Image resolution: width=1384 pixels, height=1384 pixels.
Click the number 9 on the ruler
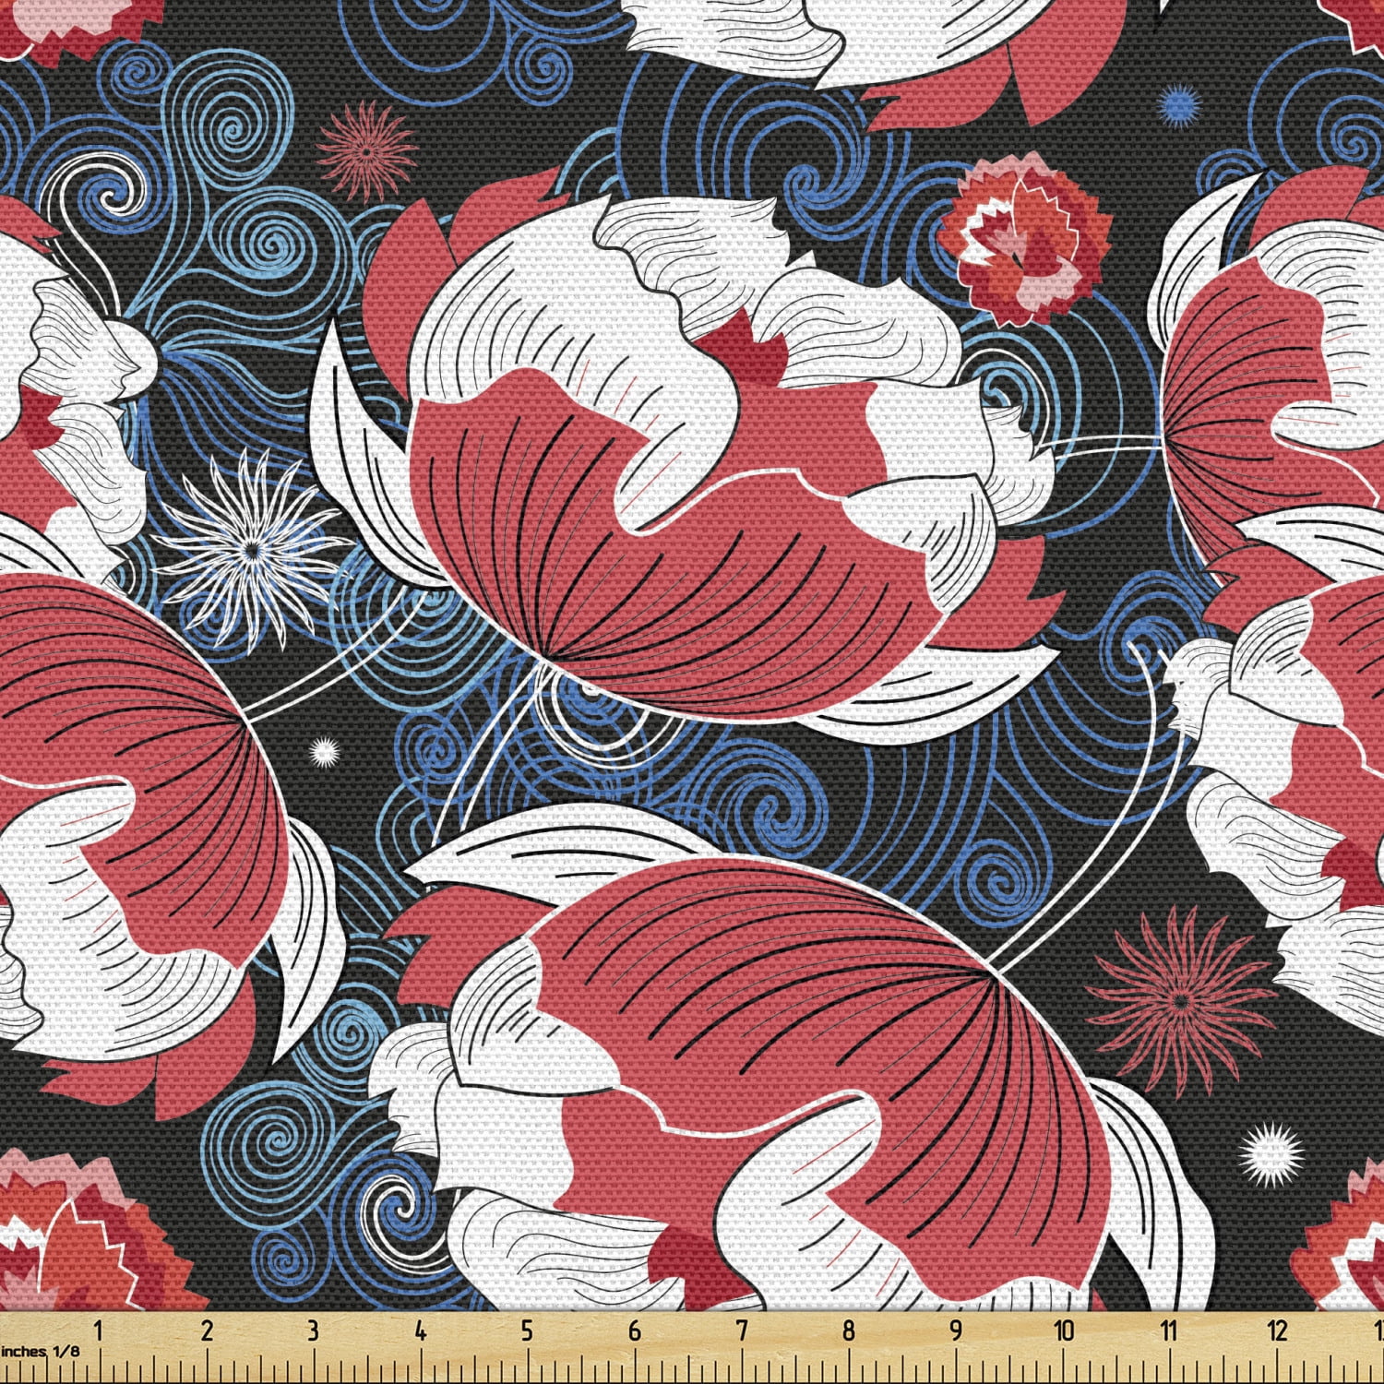click(x=956, y=1330)
